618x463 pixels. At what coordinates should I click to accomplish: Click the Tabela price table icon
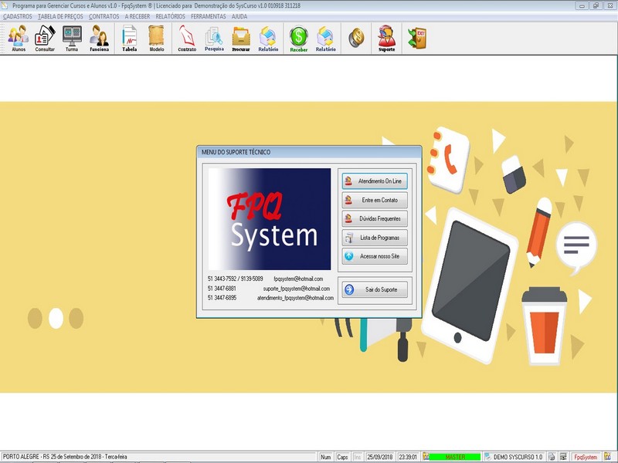tap(129, 38)
